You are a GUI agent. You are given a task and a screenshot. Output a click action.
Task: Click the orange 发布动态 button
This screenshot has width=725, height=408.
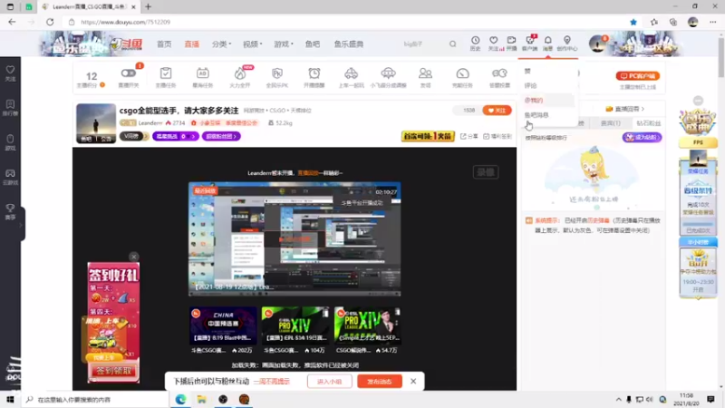coord(380,382)
